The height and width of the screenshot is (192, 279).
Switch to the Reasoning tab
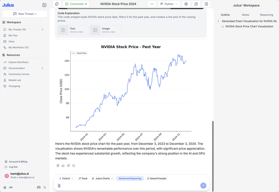pos(266,15)
